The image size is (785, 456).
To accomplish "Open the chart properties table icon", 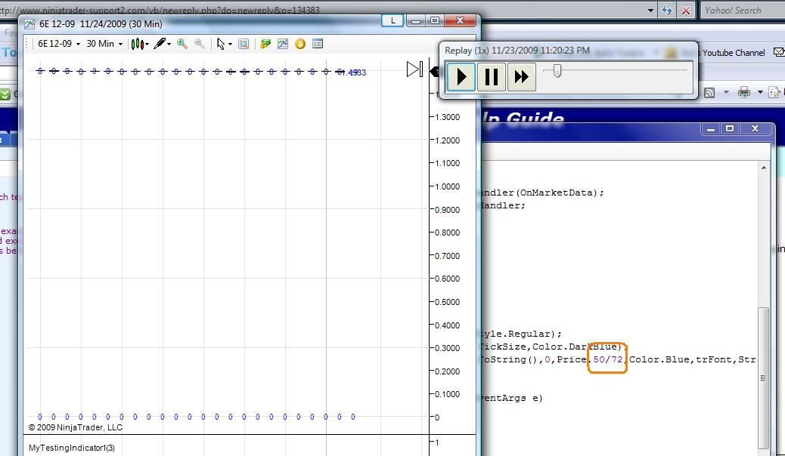I will coord(318,44).
